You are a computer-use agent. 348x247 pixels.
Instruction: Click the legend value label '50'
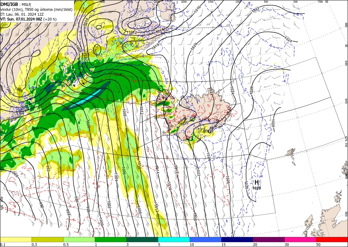pos(318,245)
